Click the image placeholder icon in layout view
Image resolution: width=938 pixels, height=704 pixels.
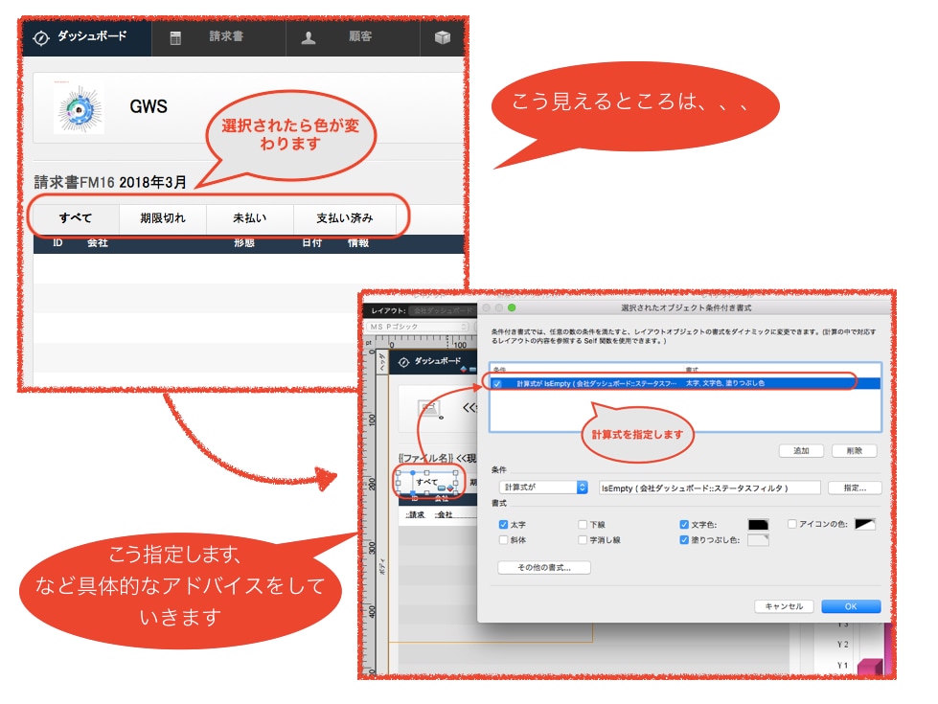429,409
